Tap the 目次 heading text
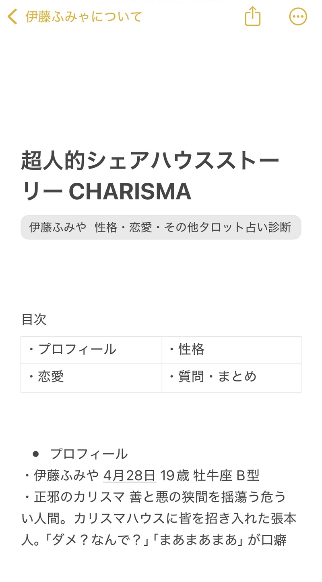The height and width of the screenshot is (582, 322). pyautogui.click(x=34, y=319)
